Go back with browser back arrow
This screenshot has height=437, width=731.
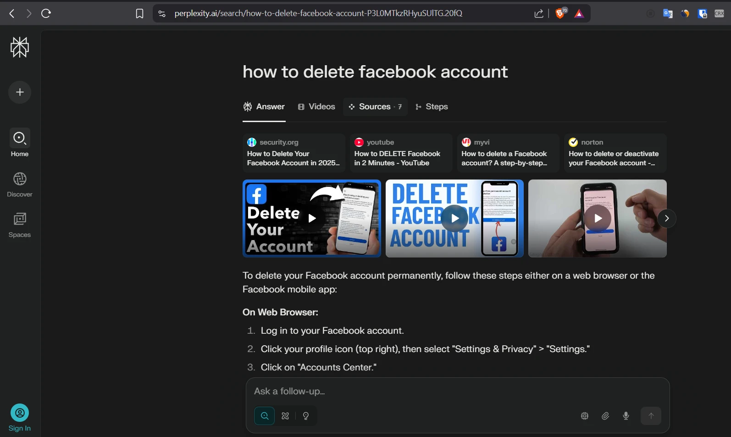(x=12, y=13)
